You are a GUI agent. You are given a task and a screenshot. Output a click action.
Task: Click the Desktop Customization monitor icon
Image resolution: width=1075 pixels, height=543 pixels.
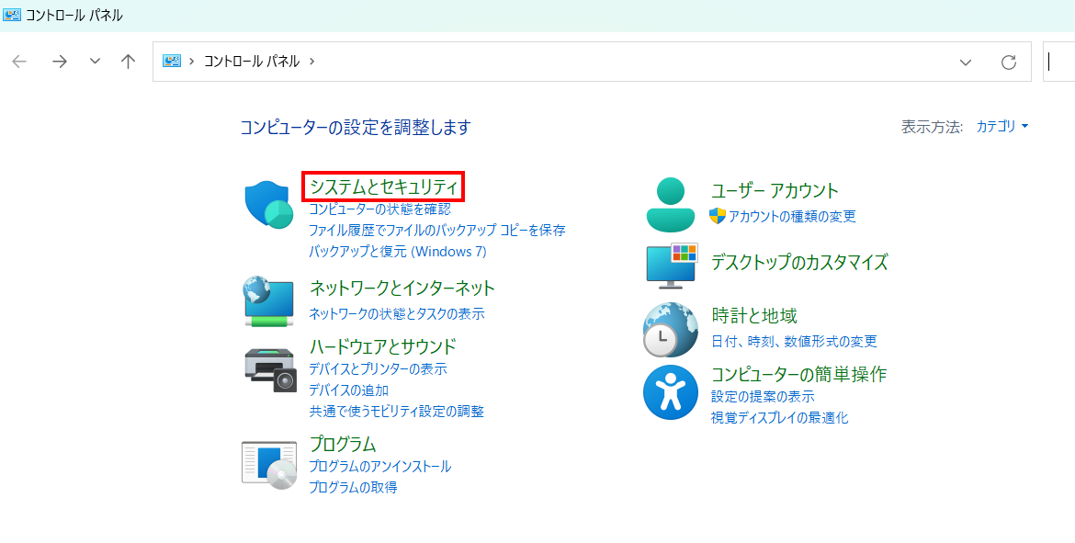click(x=672, y=263)
